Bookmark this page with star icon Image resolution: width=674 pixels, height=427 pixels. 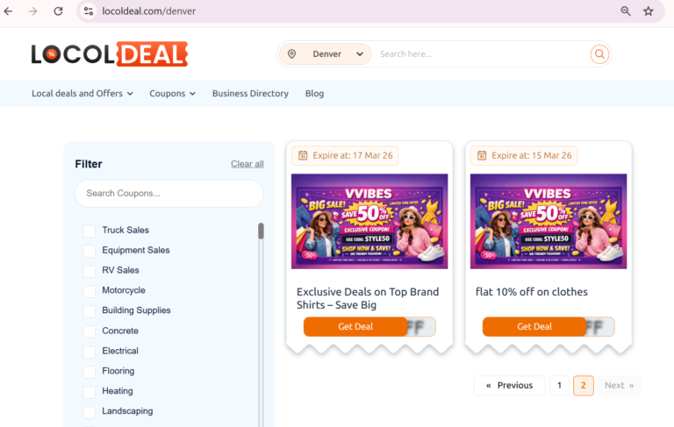649,11
